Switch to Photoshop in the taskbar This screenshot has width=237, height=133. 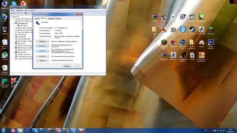[x=28, y=130]
